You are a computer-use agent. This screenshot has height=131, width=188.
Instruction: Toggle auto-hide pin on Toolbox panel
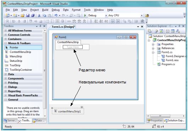(x=40, y=26)
